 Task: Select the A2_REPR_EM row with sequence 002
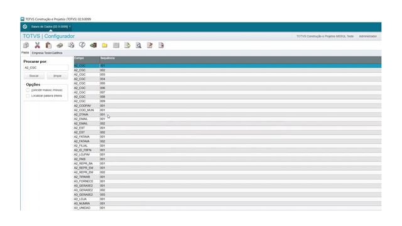[227, 173]
